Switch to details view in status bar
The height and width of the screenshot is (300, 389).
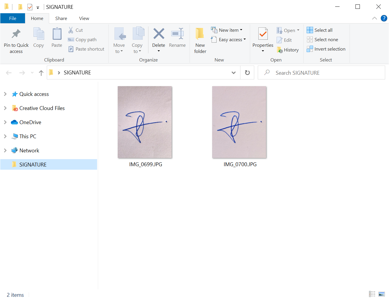[372, 294]
